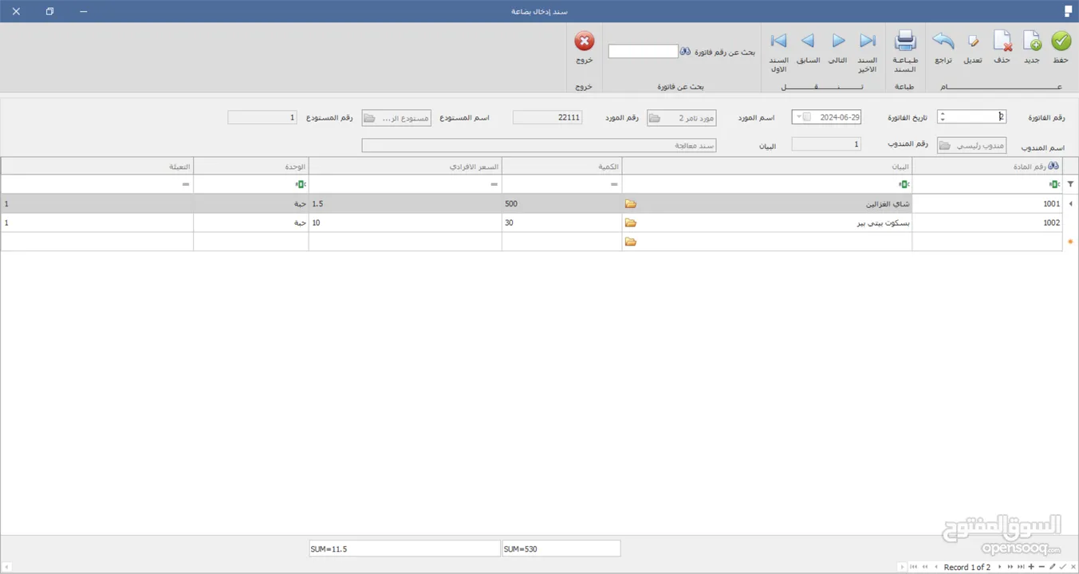The height and width of the screenshot is (574, 1079).
Task: Click the البيان field containing سند معالجة
Action: pos(539,145)
